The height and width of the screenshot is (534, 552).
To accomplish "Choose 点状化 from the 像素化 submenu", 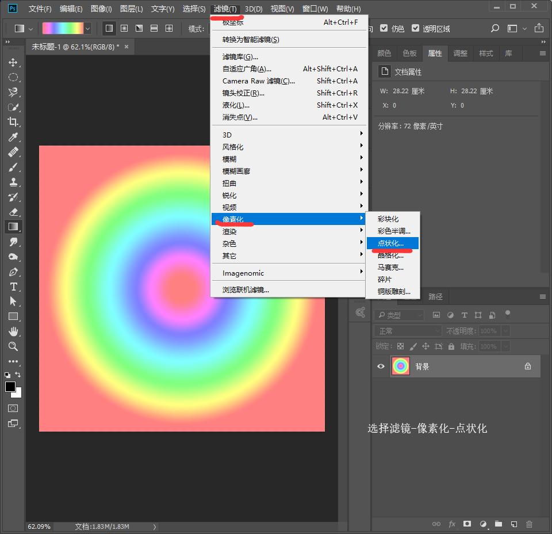I will [392, 243].
